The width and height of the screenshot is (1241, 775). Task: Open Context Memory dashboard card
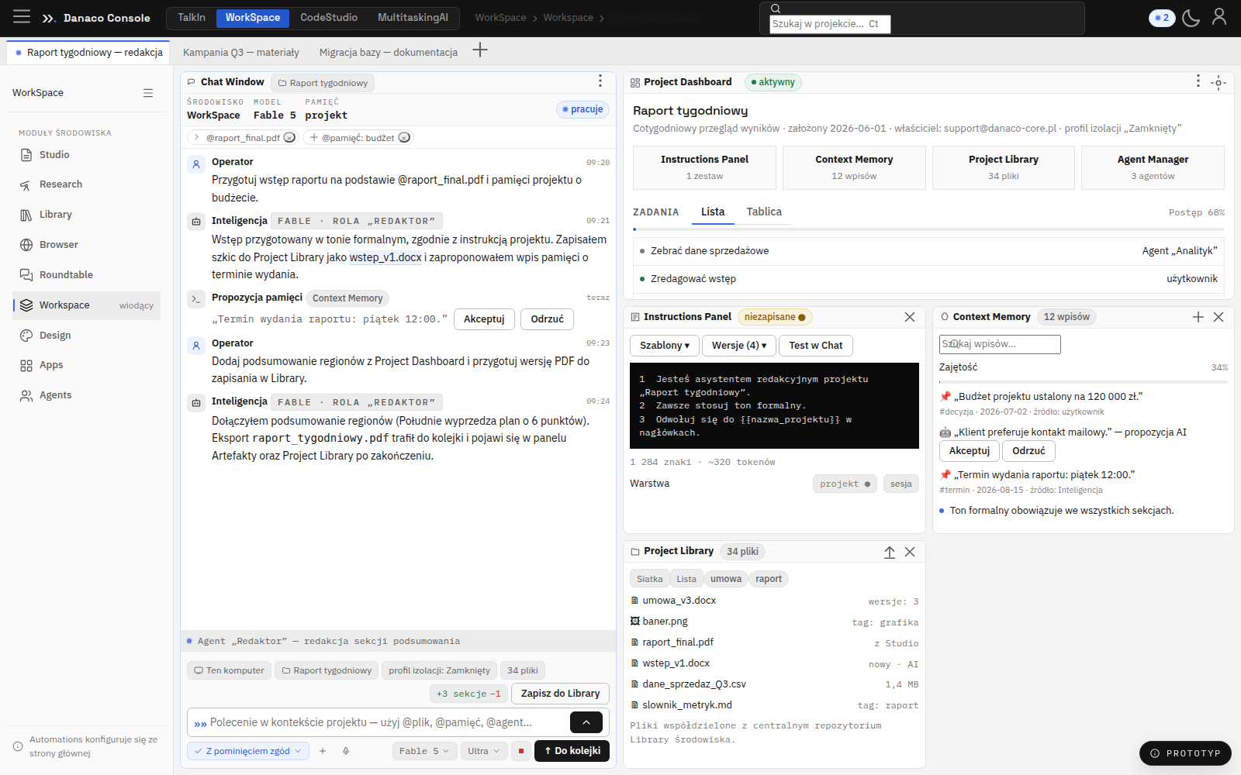point(854,167)
